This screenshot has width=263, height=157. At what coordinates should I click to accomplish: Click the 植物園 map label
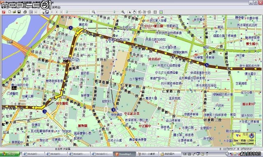[83, 126]
